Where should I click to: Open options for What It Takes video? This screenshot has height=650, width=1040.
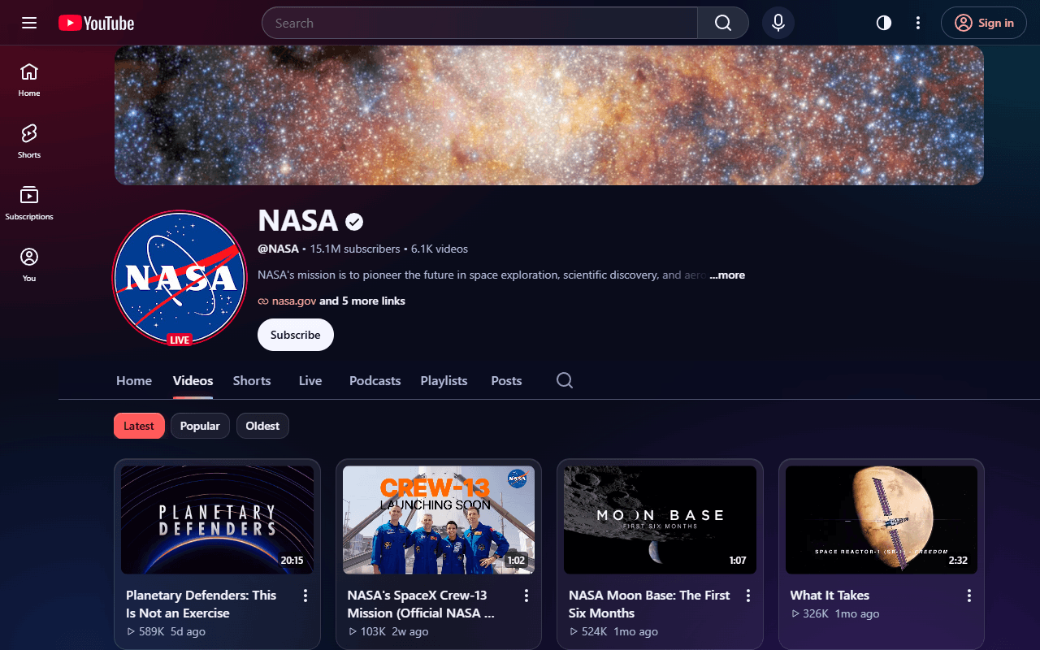969,596
